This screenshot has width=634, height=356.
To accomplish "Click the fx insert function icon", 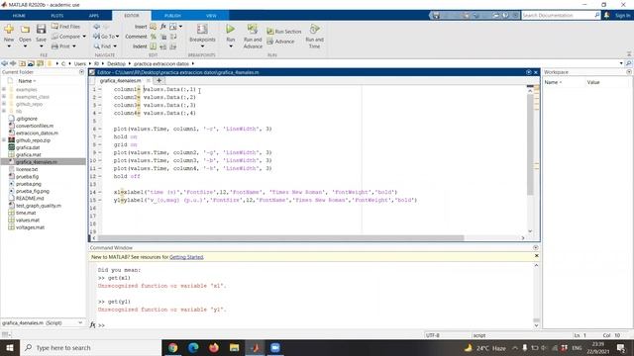I will 162,27.
